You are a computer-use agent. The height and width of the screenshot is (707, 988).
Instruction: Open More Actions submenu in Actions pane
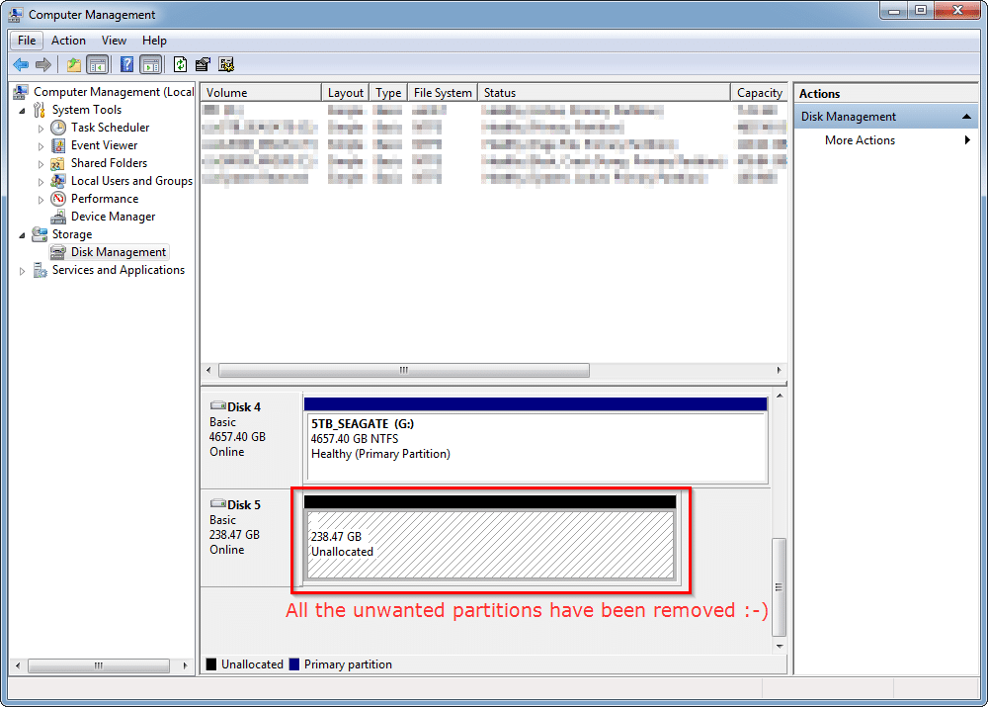860,140
